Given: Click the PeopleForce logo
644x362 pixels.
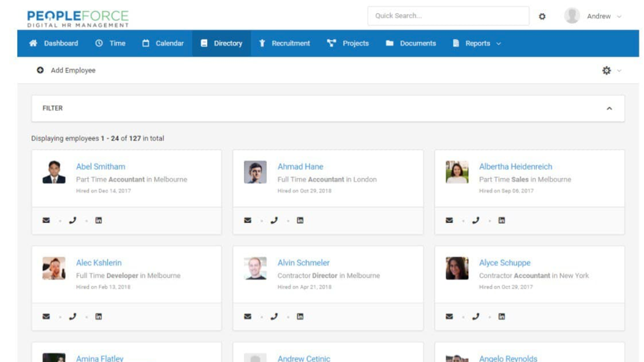Looking at the screenshot, I should [77, 18].
